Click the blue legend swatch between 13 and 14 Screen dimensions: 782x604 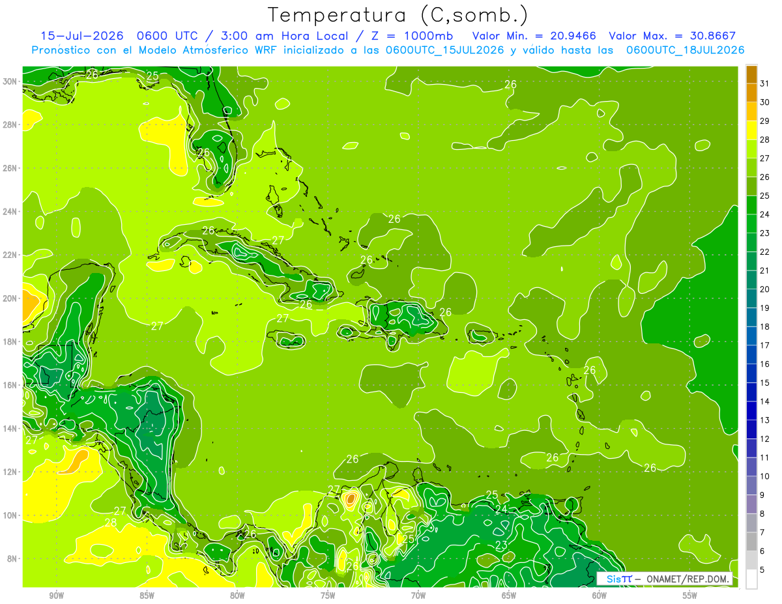pyautogui.click(x=751, y=410)
